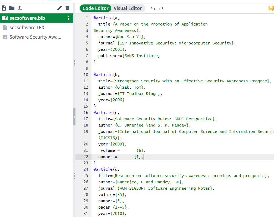Click the publisher SANS Institute line
Screen dimensions: 274x217
(129, 56)
